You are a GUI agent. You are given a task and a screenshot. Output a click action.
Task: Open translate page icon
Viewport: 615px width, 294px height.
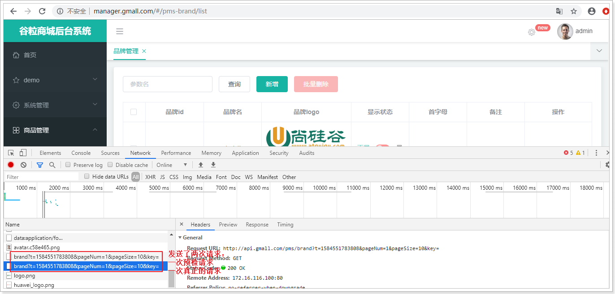tap(559, 11)
